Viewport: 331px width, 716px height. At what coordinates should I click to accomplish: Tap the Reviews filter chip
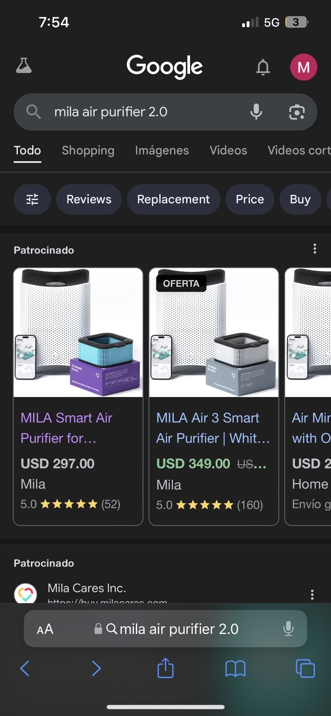click(89, 200)
